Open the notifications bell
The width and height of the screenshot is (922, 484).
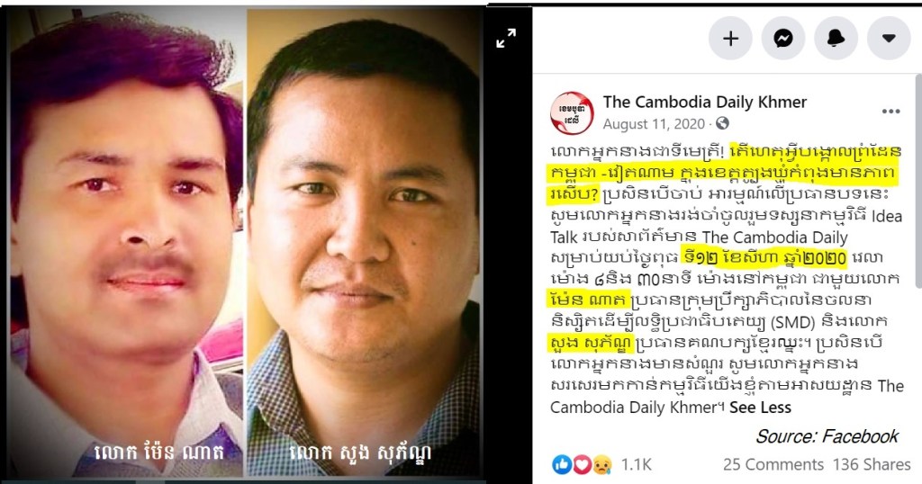click(x=836, y=38)
